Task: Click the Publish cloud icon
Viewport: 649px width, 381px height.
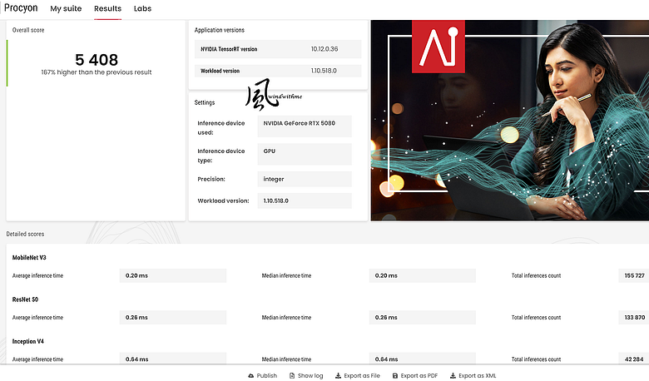Action: tap(250, 376)
